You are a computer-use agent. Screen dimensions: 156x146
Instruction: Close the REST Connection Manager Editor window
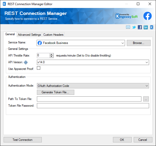pyautogui.click(x=150, y=4)
